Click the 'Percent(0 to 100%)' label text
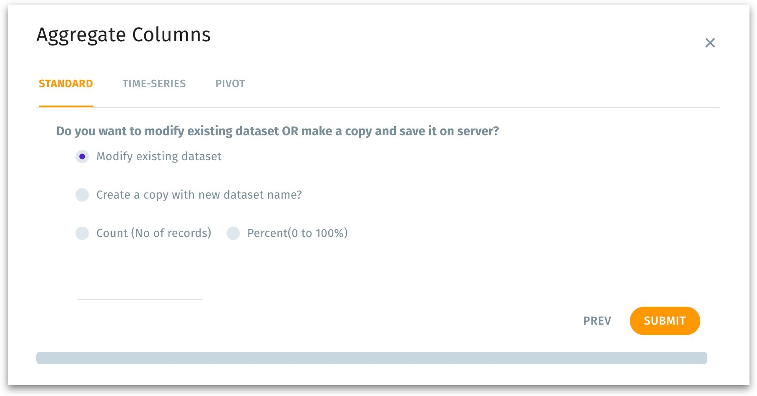 click(x=297, y=233)
